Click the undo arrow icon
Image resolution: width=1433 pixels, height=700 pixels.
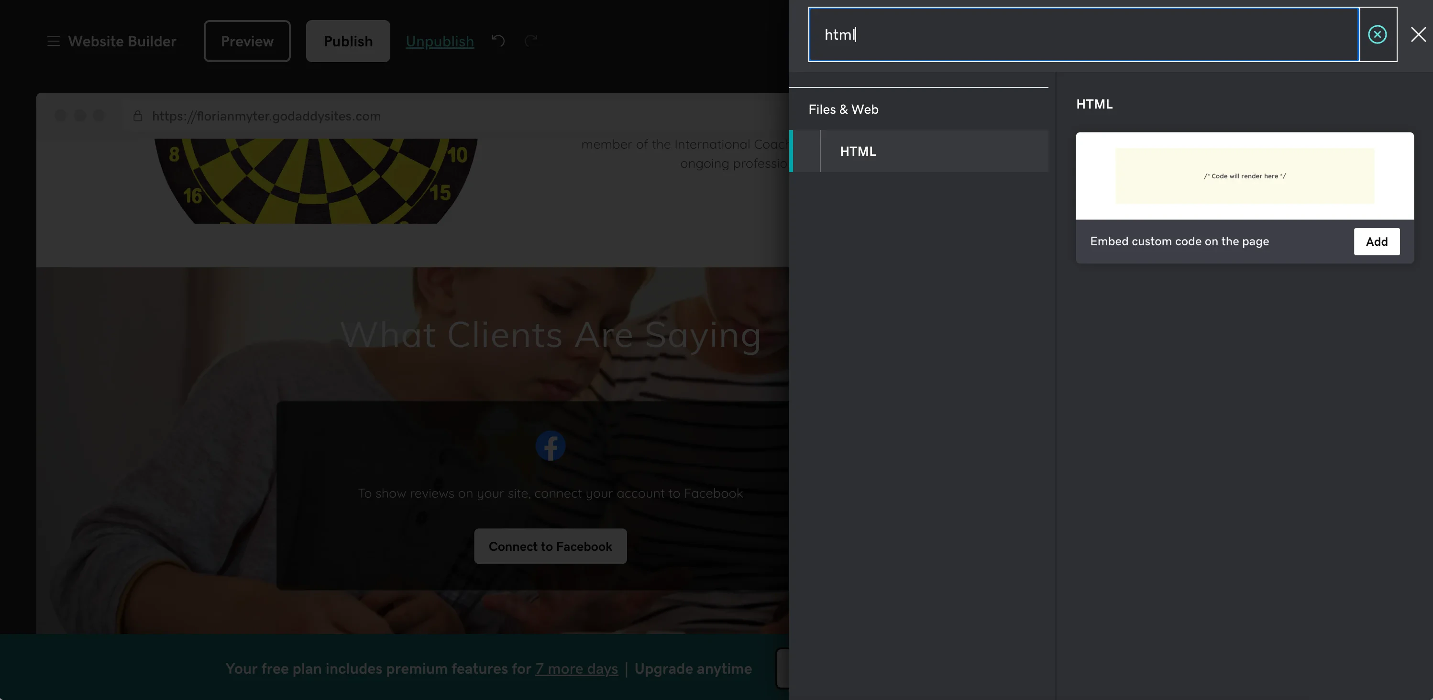pos(498,41)
